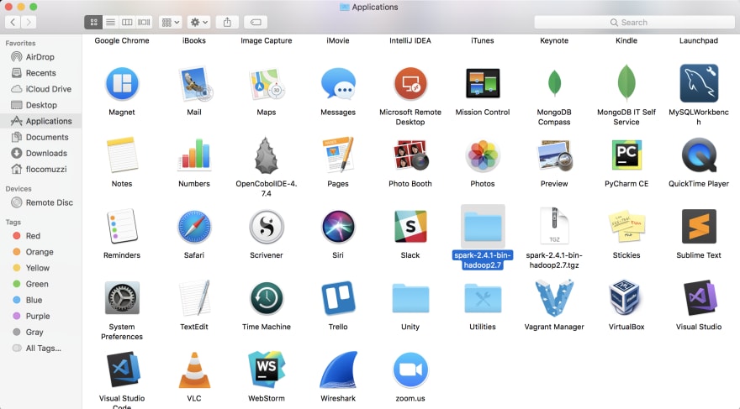Select OpenCobolIDE-4.7.4 app icon

[267, 155]
